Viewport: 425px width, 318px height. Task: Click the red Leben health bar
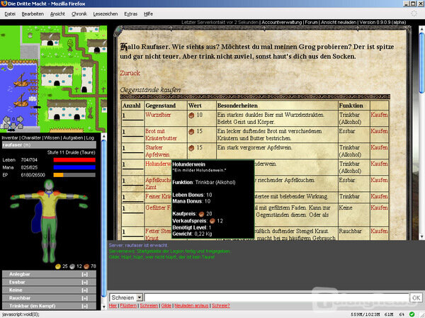pyautogui.click(x=74, y=160)
